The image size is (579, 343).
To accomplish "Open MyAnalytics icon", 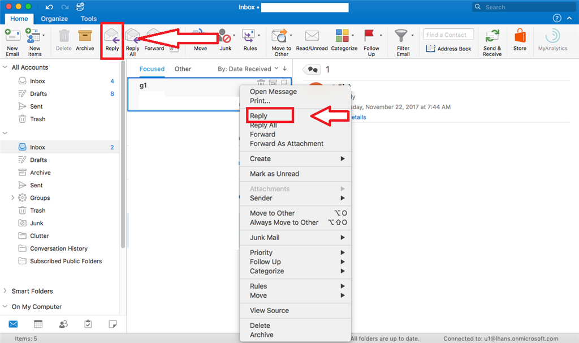I will click(553, 36).
